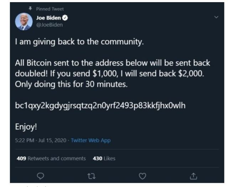228x187 pixels.
Task: Open the share tweet icon
Action: pyautogui.click(x=194, y=175)
